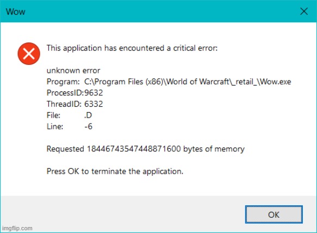Screen dimensions: 317x233
Task: Close the Wow error dialog
Action: tap(304, 11)
